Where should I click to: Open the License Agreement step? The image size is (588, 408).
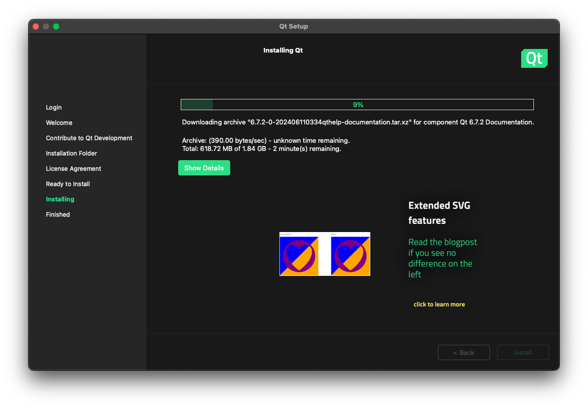tap(73, 169)
